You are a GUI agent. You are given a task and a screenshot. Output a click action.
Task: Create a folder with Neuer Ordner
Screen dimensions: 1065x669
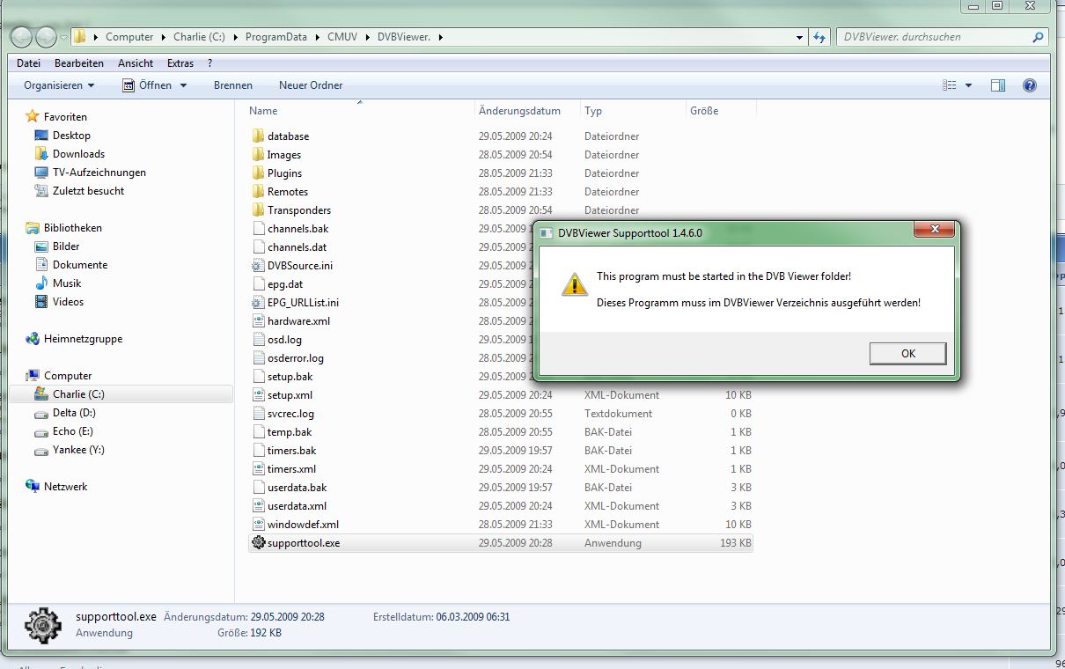(x=311, y=85)
